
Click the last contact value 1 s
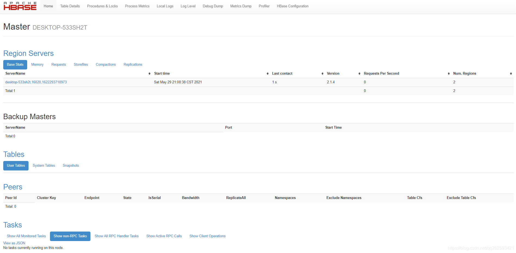[274, 82]
